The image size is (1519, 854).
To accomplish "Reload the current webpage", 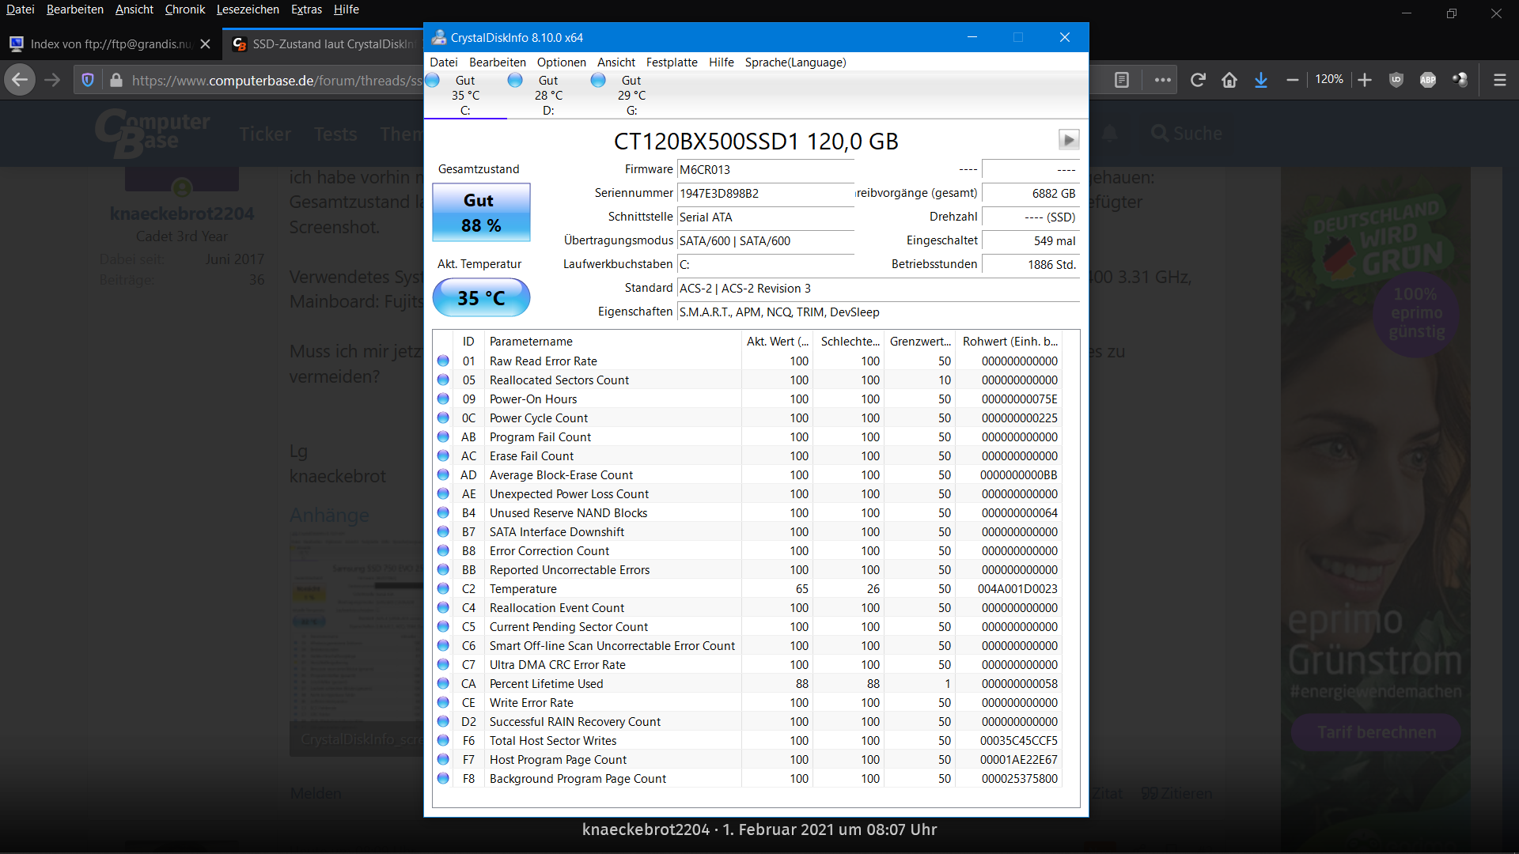I will click(1198, 80).
